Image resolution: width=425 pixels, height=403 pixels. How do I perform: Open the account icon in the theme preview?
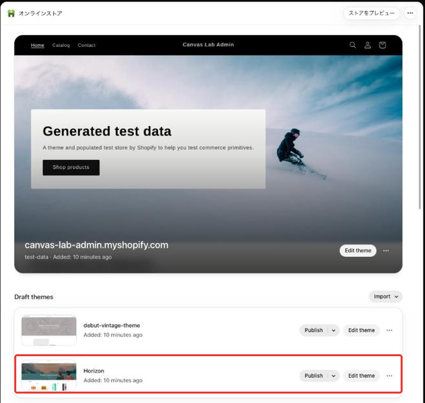click(367, 45)
